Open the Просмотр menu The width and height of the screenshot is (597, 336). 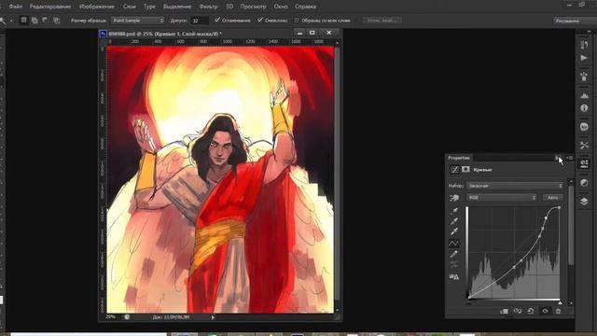253,7
